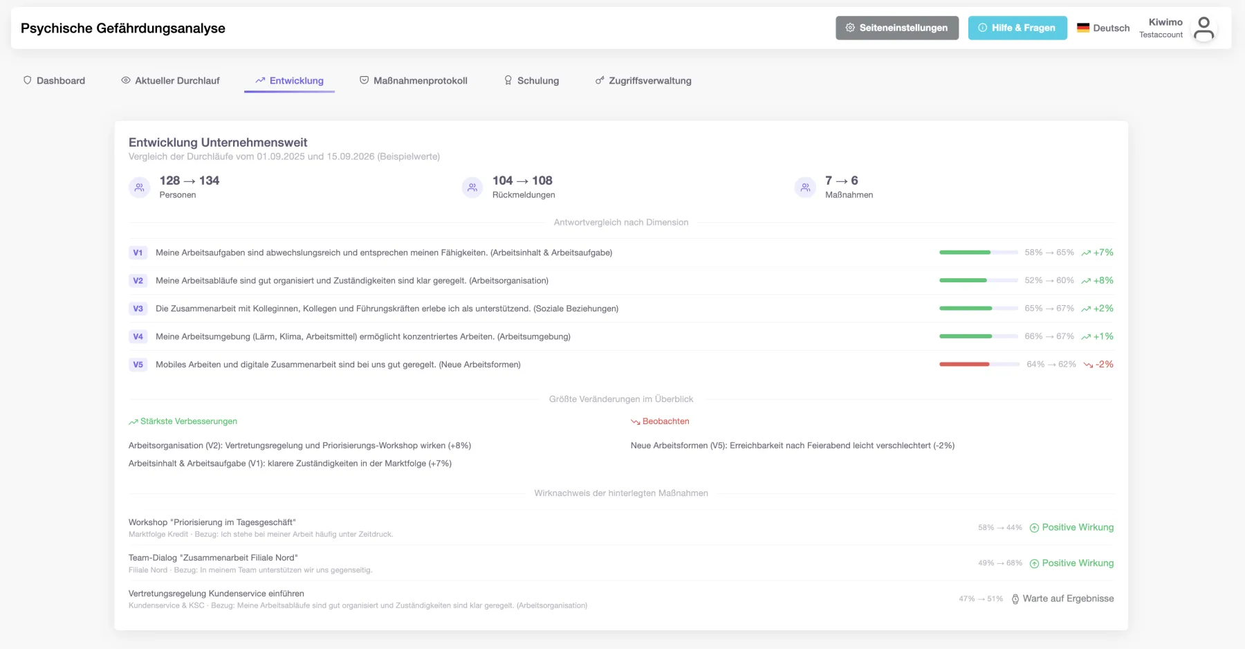Open Seiteneinstellungen
This screenshot has width=1245, height=649.
click(897, 28)
